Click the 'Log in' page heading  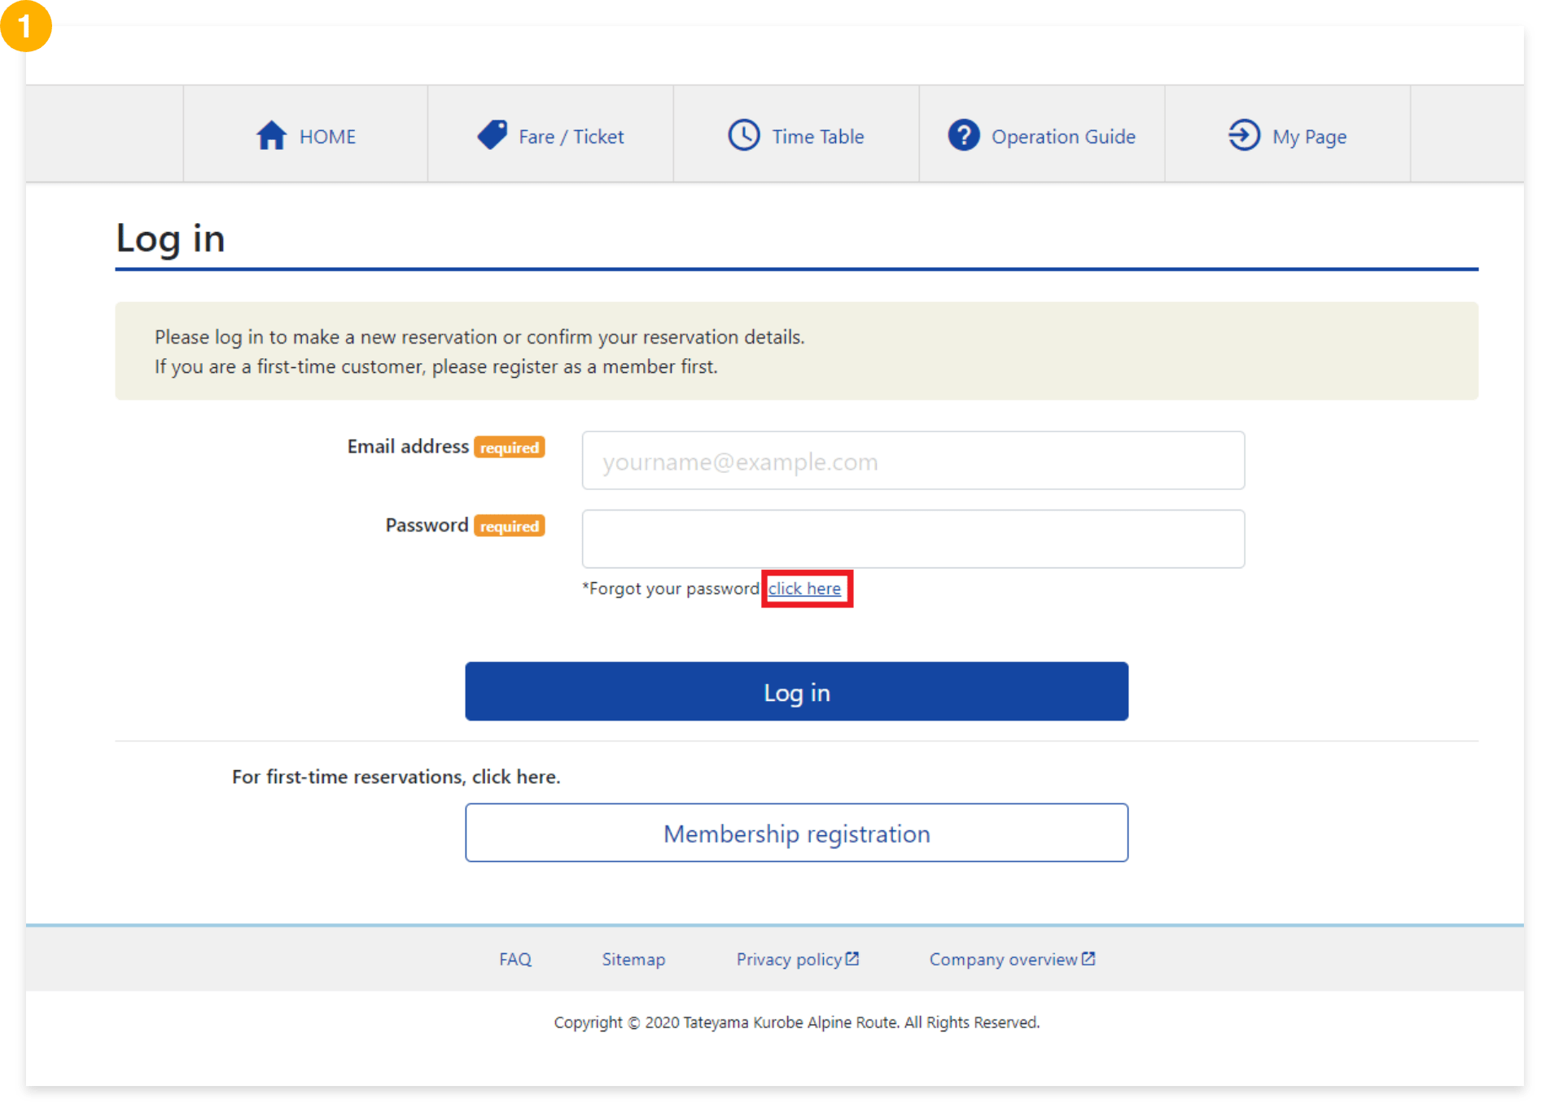pyautogui.click(x=170, y=239)
